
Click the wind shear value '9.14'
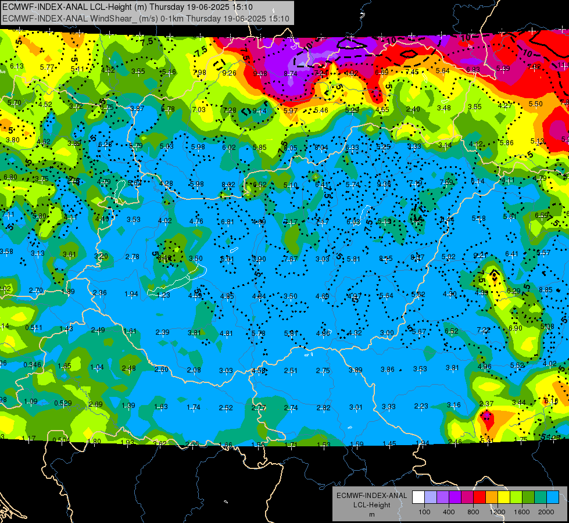(259, 110)
